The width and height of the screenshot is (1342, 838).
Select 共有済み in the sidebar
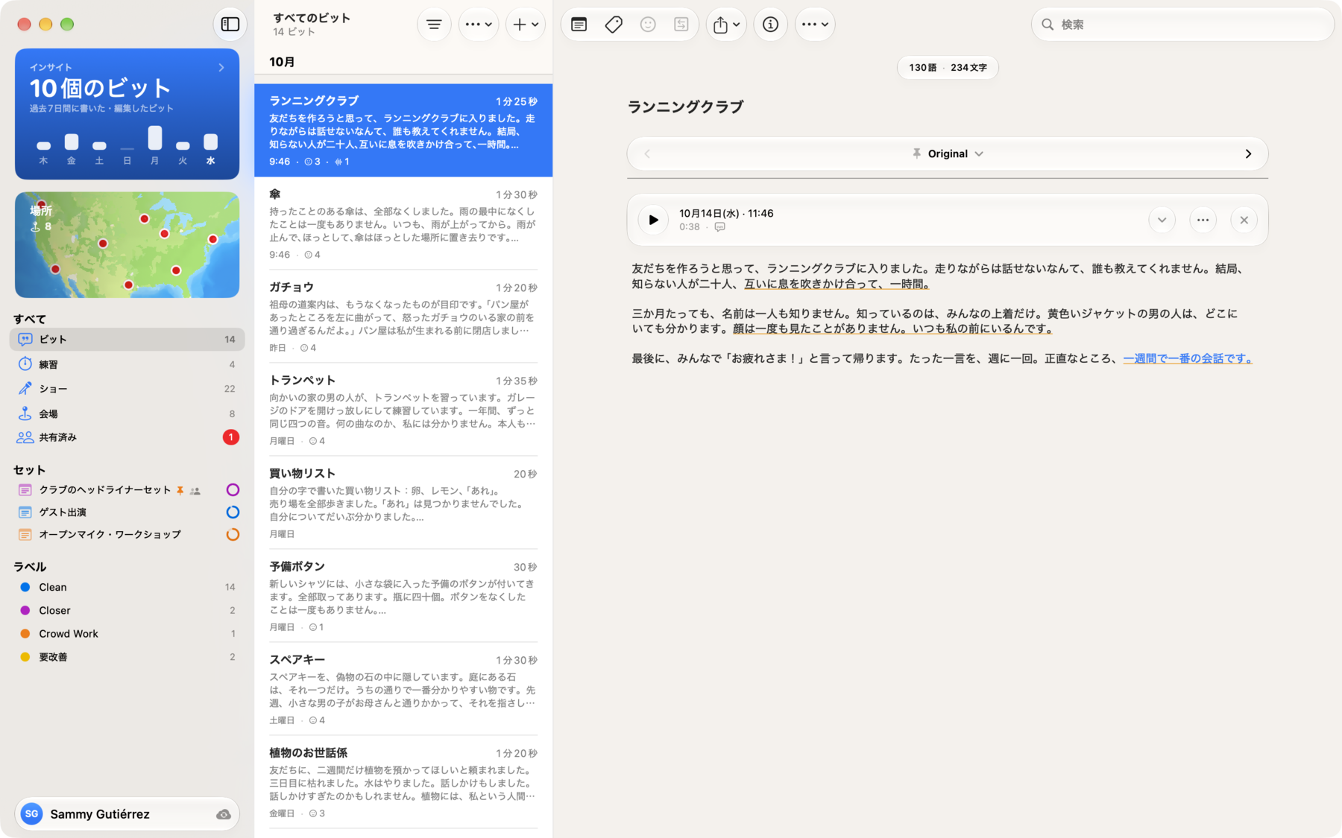pyautogui.click(x=127, y=437)
